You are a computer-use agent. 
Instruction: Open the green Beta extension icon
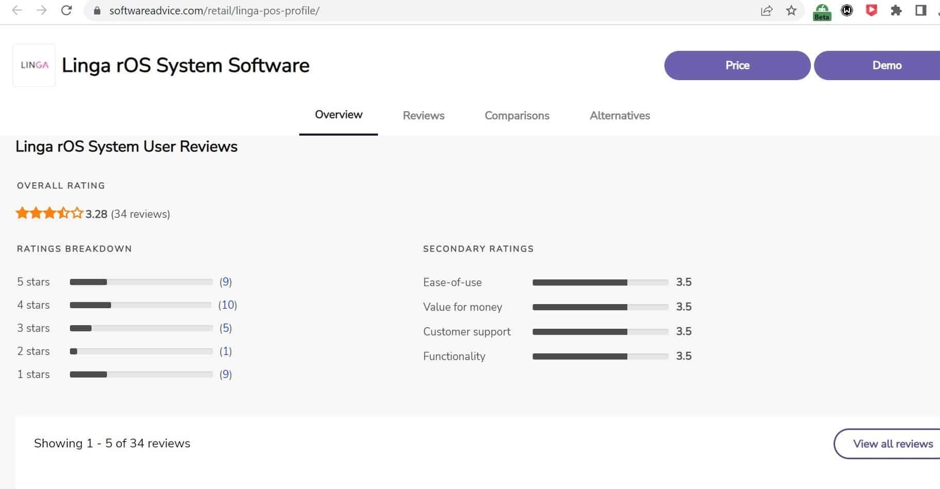(x=822, y=12)
